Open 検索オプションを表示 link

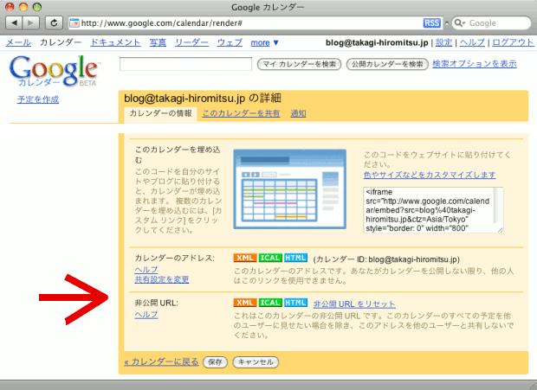475,64
